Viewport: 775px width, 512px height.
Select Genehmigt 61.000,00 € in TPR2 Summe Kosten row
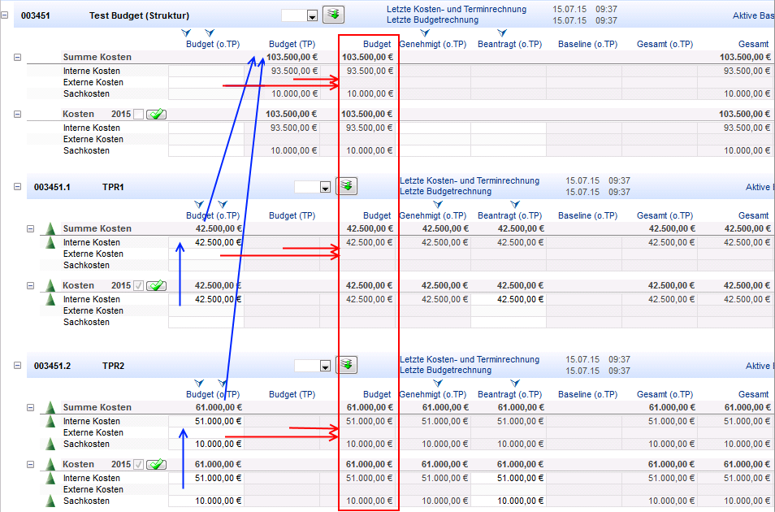pyautogui.click(x=445, y=407)
